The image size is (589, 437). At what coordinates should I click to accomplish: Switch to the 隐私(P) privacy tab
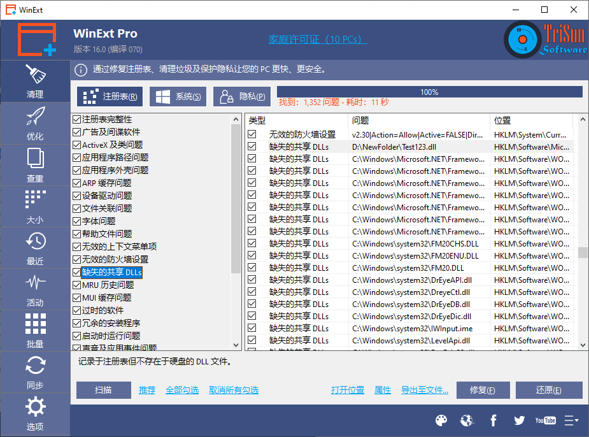coord(243,97)
